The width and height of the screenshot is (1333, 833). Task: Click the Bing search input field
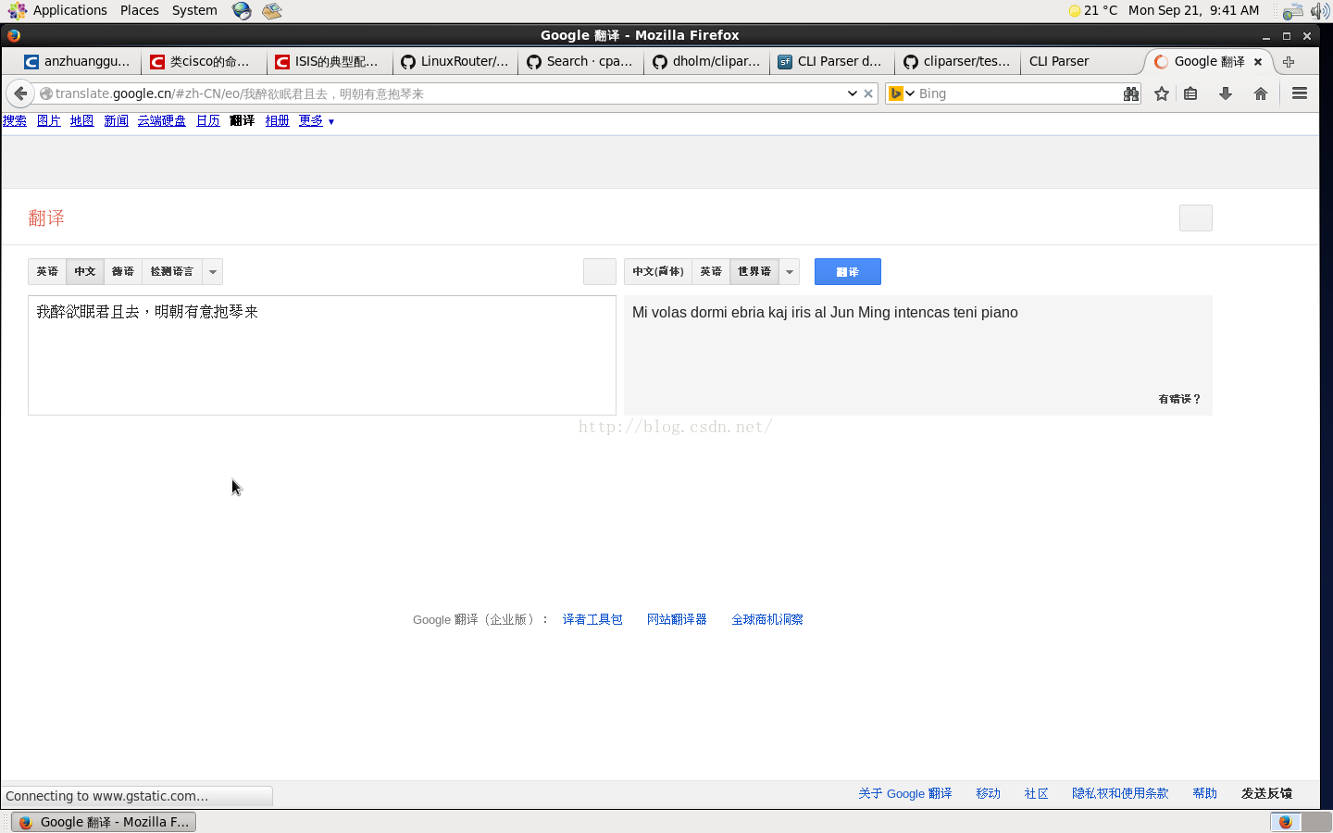click(x=1018, y=93)
